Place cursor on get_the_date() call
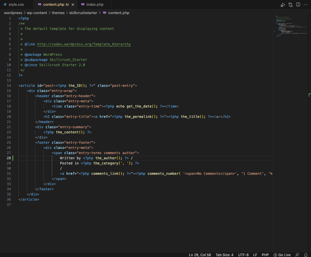The image size is (311, 257). pyautogui.click(x=141, y=106)
